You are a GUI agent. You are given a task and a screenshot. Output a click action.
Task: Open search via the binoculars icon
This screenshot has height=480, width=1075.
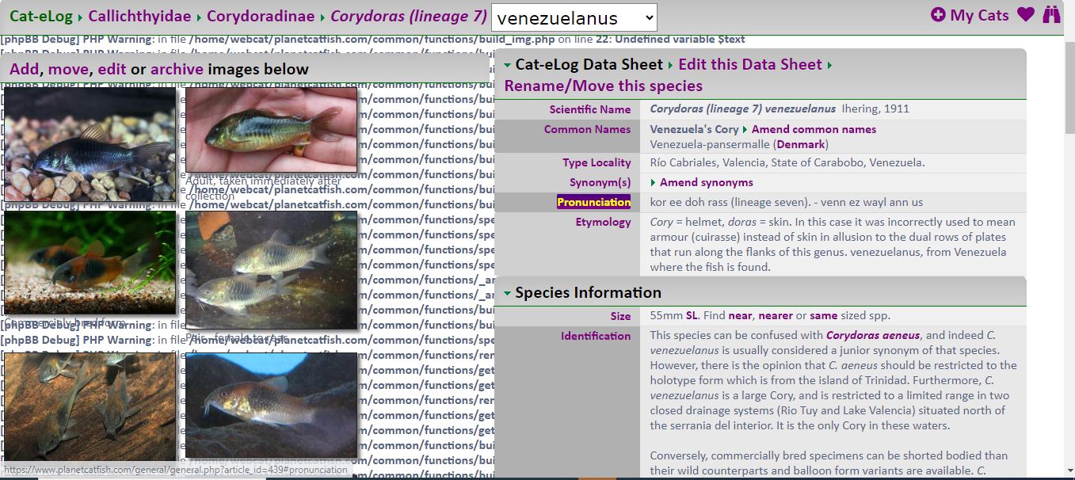point(1051,15)
